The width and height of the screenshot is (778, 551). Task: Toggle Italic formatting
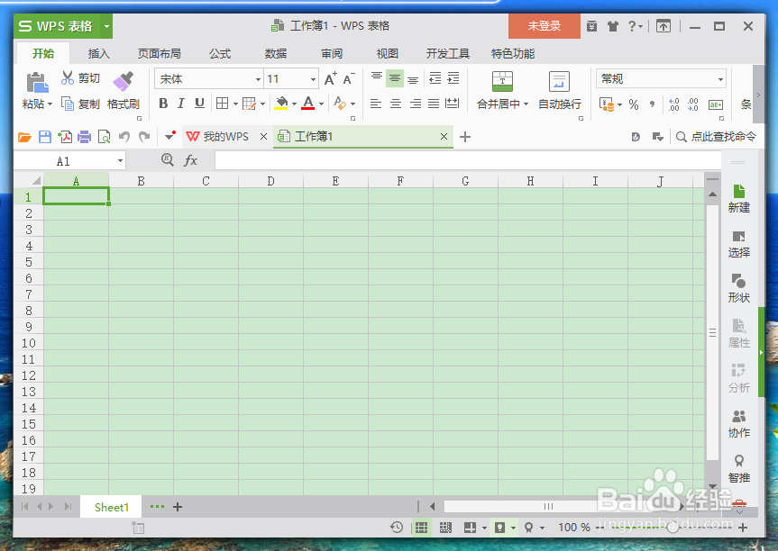180,103
